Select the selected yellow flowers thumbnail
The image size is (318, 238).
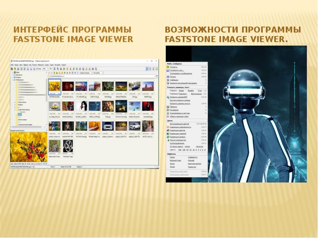click(x=54, y=86)
